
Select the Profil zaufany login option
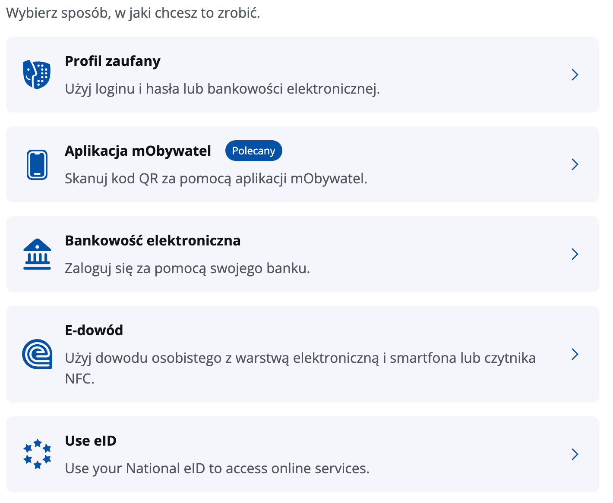tap(302, 75)
